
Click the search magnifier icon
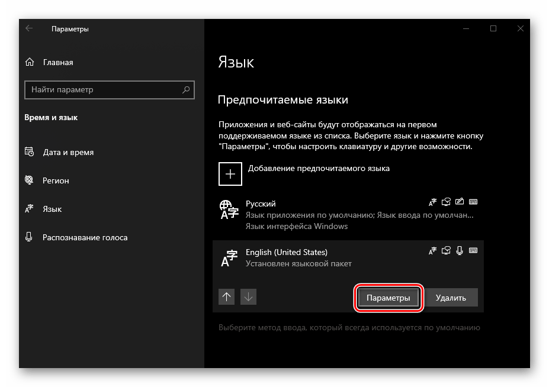click(186, 90)
